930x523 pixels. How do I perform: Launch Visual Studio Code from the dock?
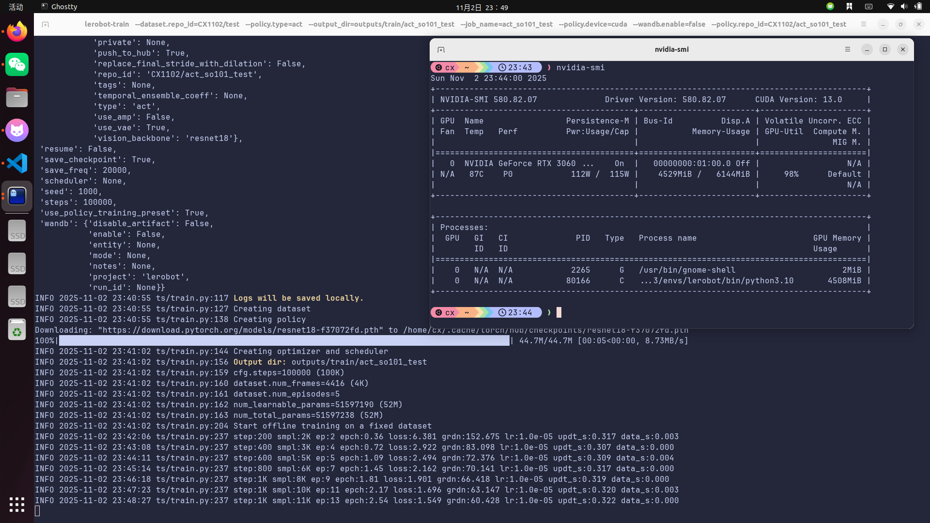tap(17, 163)
